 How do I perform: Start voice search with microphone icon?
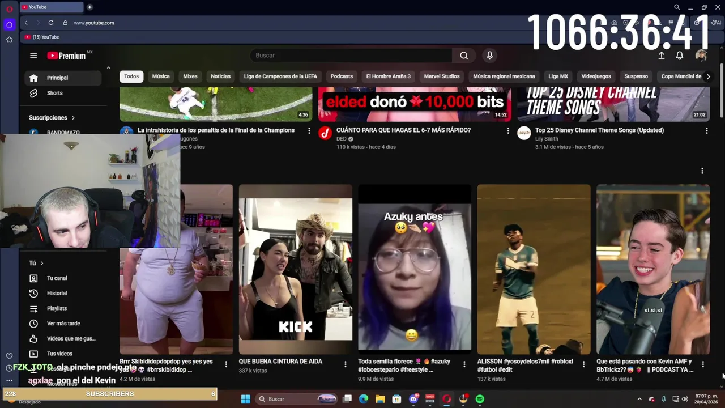[489, 56]
